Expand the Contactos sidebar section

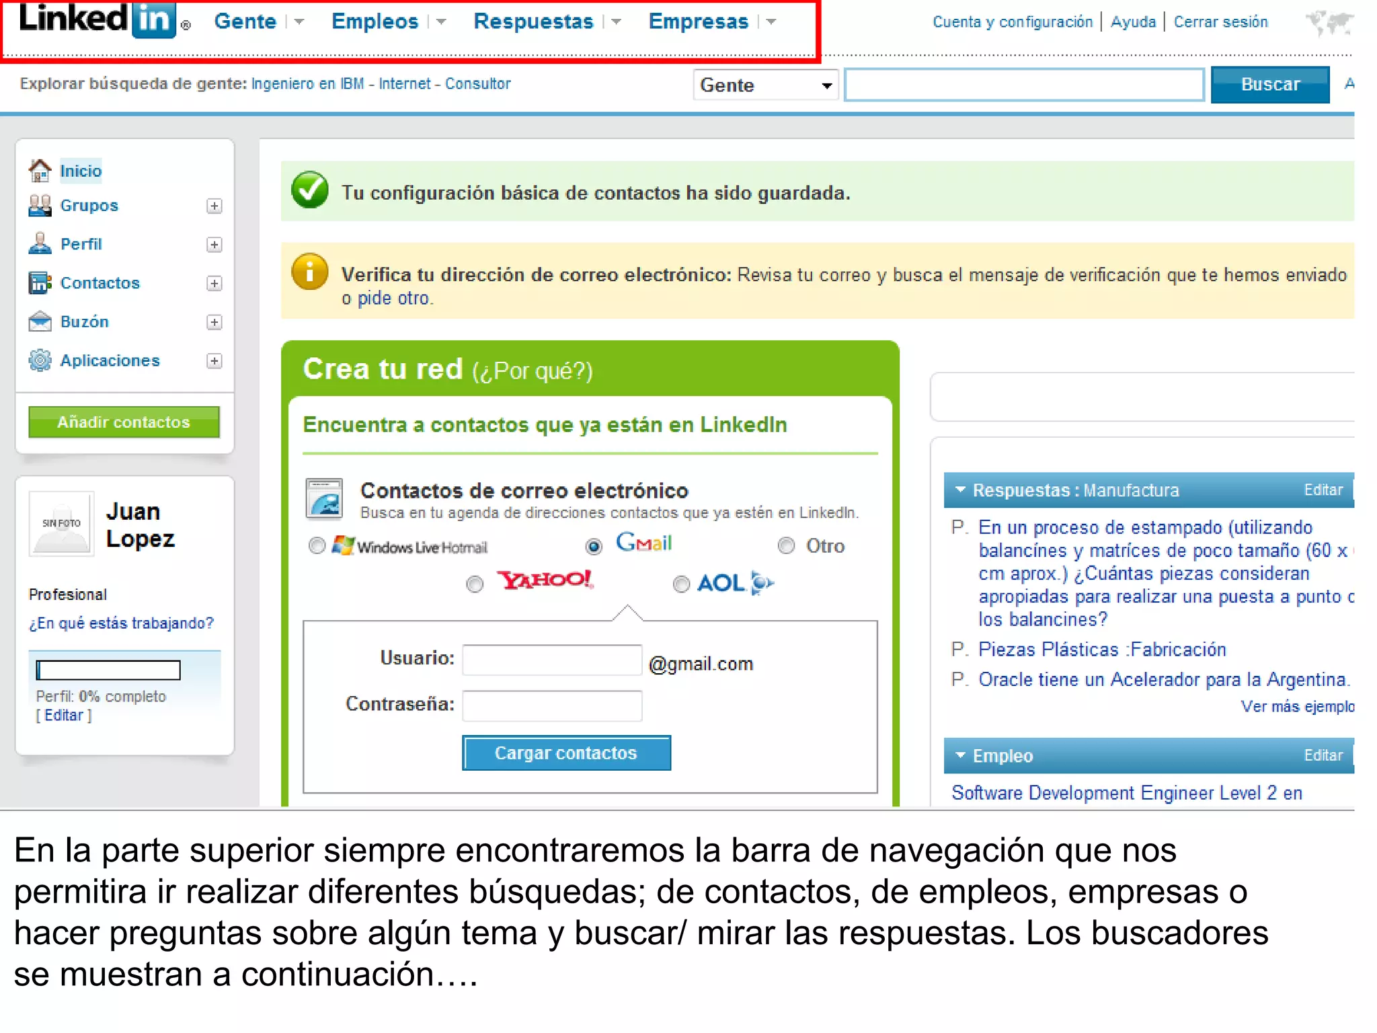(214, 283)
